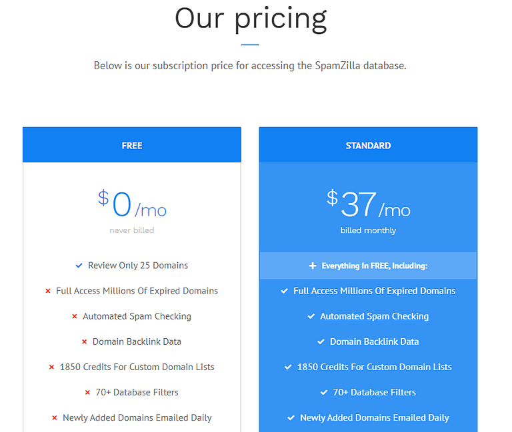This screenshot has height=432, width=512.
Task: Click white checkmark next to Automated Spam Checking
Action: click(311, 316)
